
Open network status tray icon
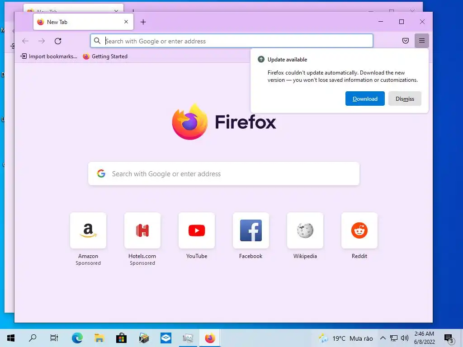tap(394, 338)
